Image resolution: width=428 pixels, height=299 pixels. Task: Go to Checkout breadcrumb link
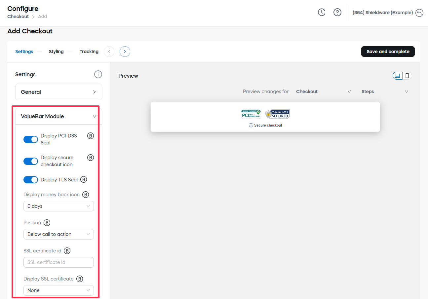pyautogui.click(x=18, y=17)
